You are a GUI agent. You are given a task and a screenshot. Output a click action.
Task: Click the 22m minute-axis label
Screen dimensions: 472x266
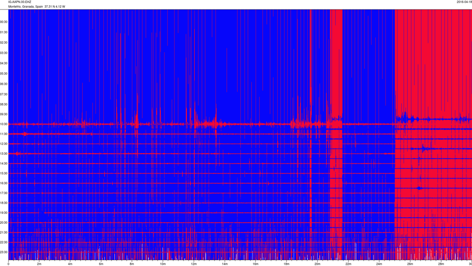[x=348, y=264]
